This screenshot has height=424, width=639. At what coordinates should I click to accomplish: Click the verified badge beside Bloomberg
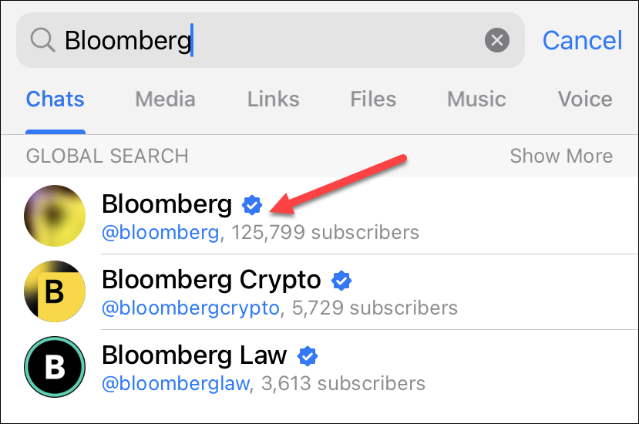[x=252, y=204]
